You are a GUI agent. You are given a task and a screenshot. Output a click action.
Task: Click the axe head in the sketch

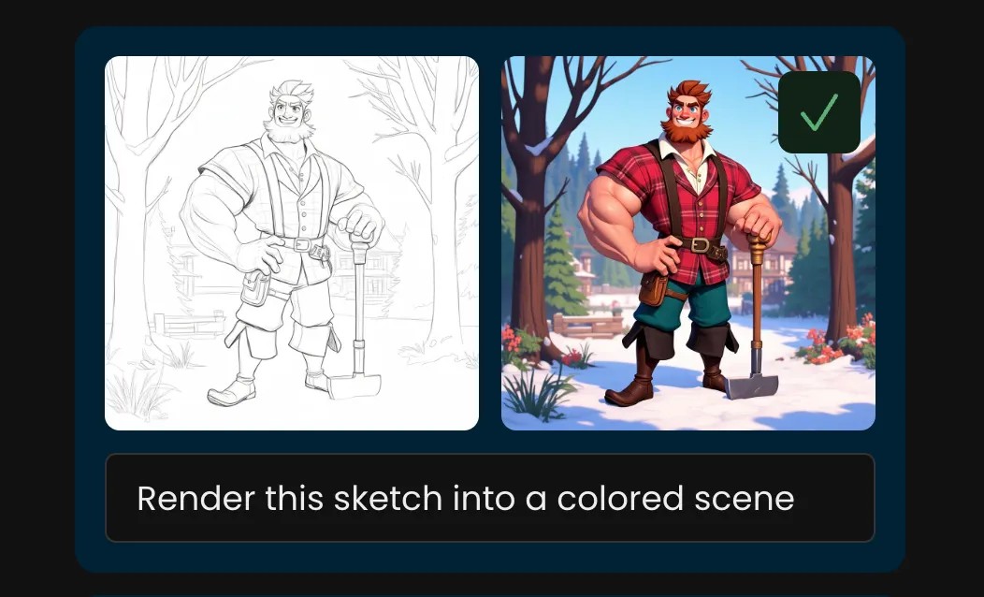[355, 386]
